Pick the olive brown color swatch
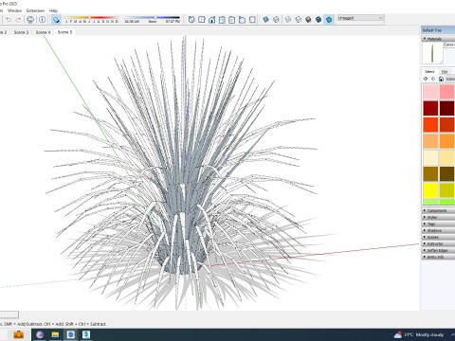 (430, 174)
